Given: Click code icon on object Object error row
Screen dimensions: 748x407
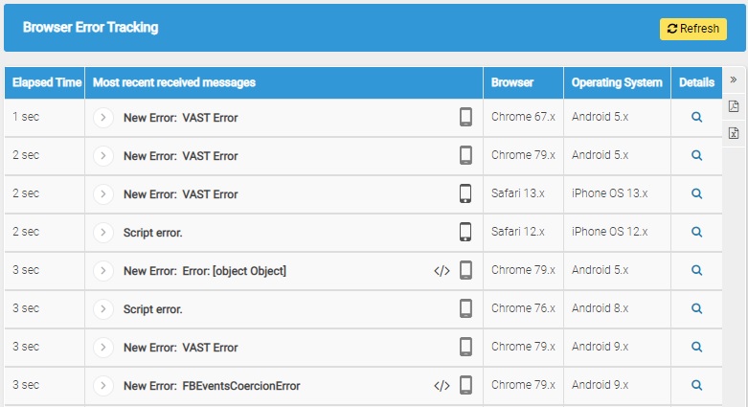Looking at the screenshot, I should click(442, 271).
